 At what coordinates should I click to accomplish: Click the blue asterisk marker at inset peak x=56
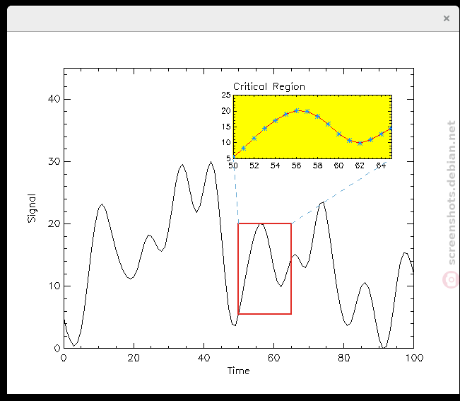[x=297, y=110]
